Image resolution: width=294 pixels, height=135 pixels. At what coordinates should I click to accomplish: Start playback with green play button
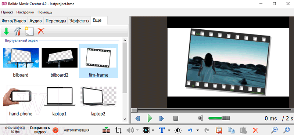click(x=150, y=118)
